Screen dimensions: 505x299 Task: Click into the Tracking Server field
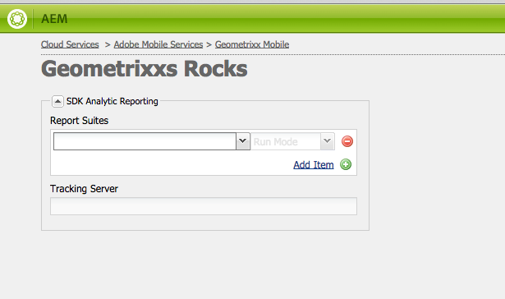click(203, 206)
